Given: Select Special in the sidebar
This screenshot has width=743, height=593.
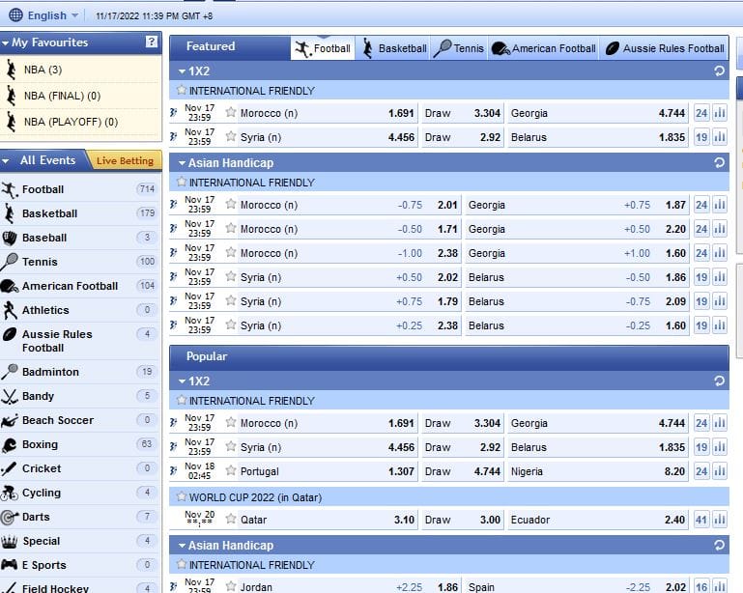Looking at the screenshot, I should (x=79, y=541).
